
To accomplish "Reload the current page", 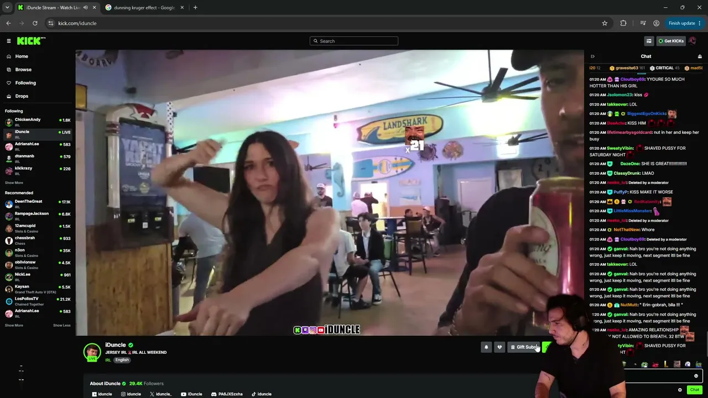I will coord(35,23).
